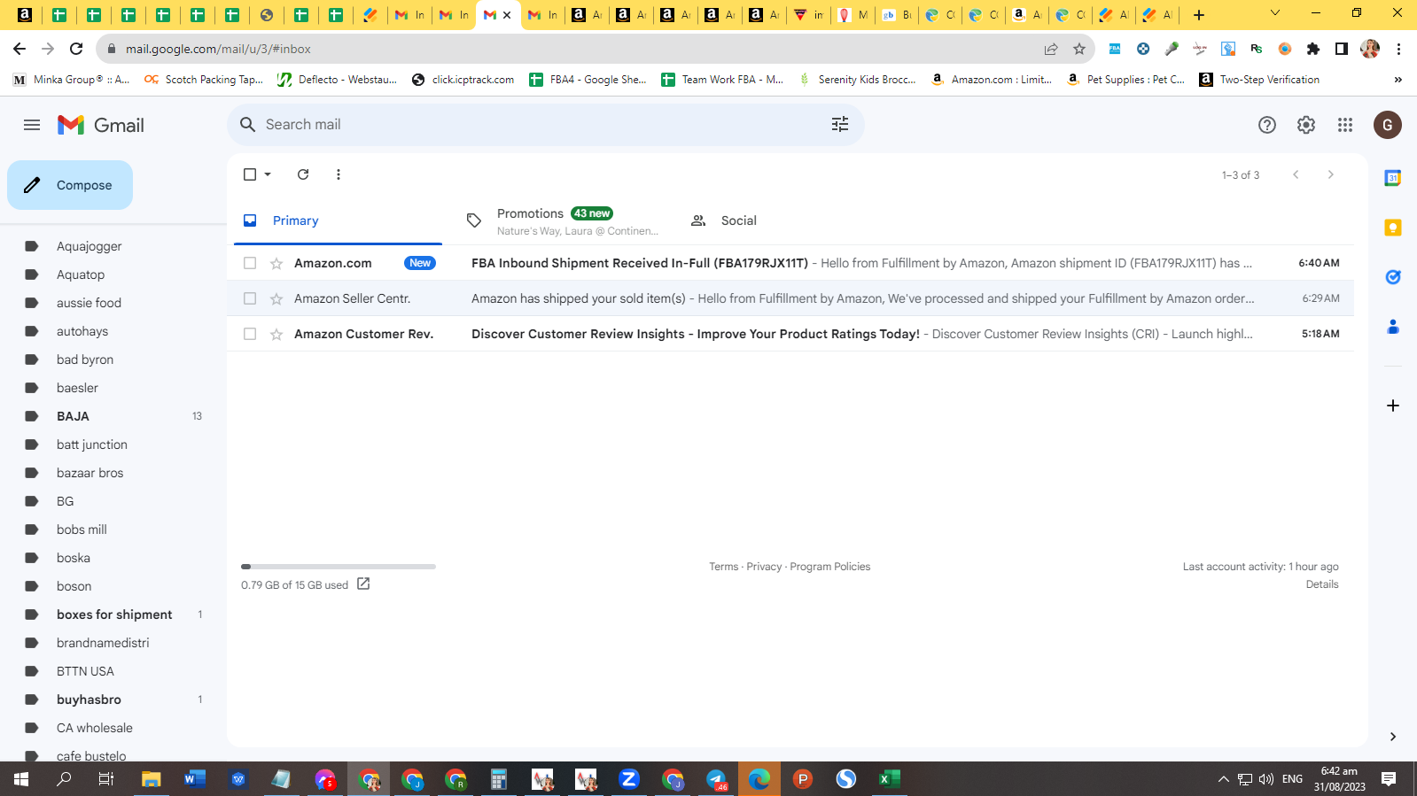
Task: Open Google apps grid
Action: click(1345, 125)
